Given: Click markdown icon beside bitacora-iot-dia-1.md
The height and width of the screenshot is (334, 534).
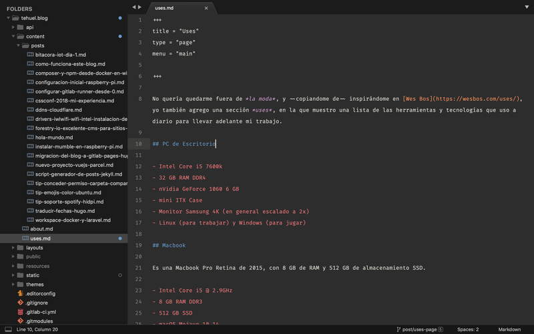Looking at the screenshot, I should pos(30,55).
